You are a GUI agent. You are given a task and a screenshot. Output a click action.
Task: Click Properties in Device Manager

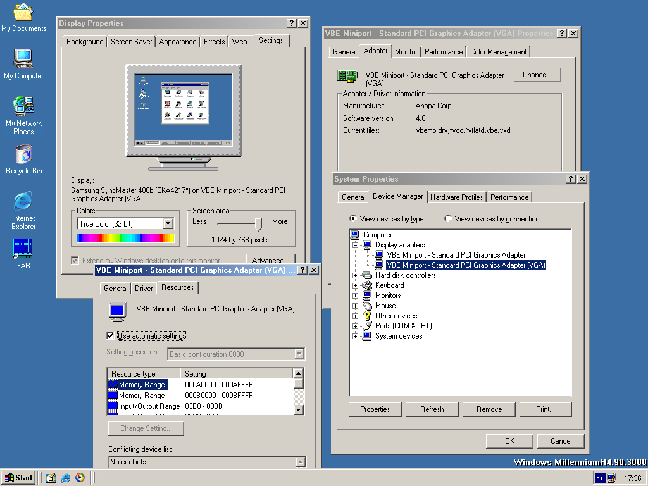[375, 409]
